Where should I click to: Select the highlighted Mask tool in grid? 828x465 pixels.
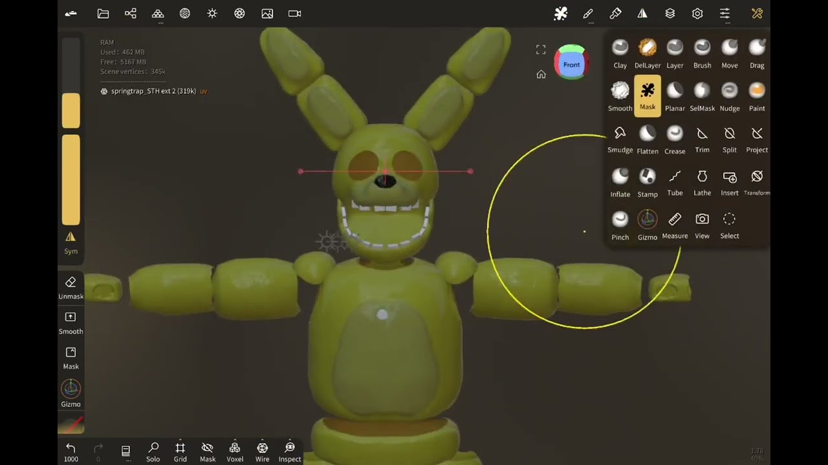[648, 96]
